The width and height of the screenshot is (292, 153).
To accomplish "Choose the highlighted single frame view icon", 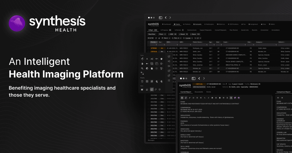I will point(152,89).
